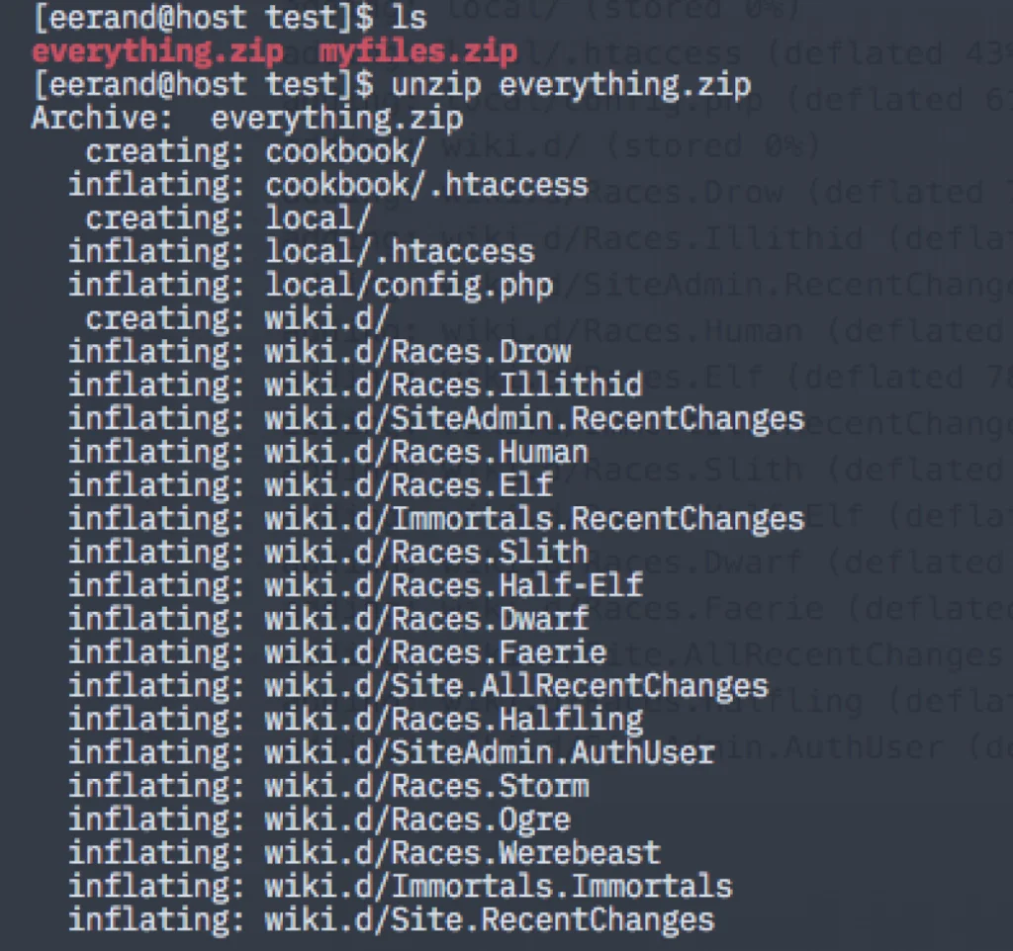Click the 'unzip everything.zip' command text
Screen dimensions: 1013x951
click(x=571, y=85)
